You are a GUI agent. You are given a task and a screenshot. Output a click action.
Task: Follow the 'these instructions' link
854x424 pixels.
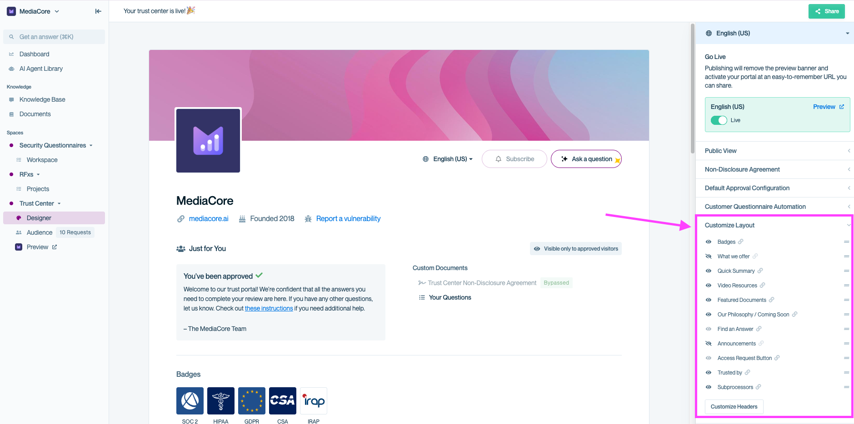point(269,308)
